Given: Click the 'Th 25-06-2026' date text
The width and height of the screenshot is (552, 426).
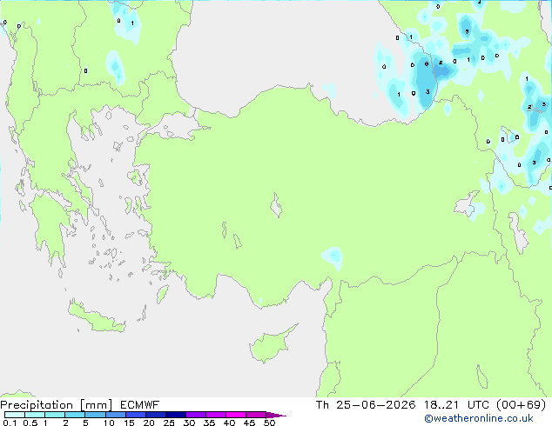Looking at the screenshot, I should coord(366,405).
